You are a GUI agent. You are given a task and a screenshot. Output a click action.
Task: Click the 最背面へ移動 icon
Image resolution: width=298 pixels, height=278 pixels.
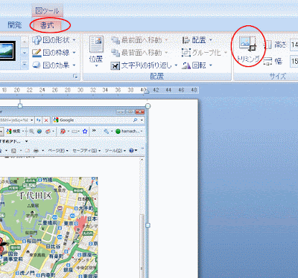click(115, 53)
